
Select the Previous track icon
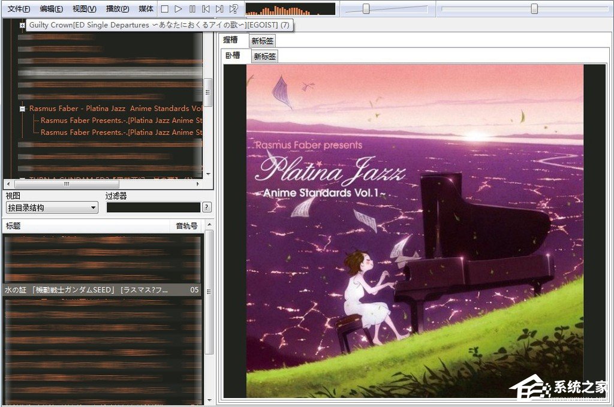coord(205,8)
